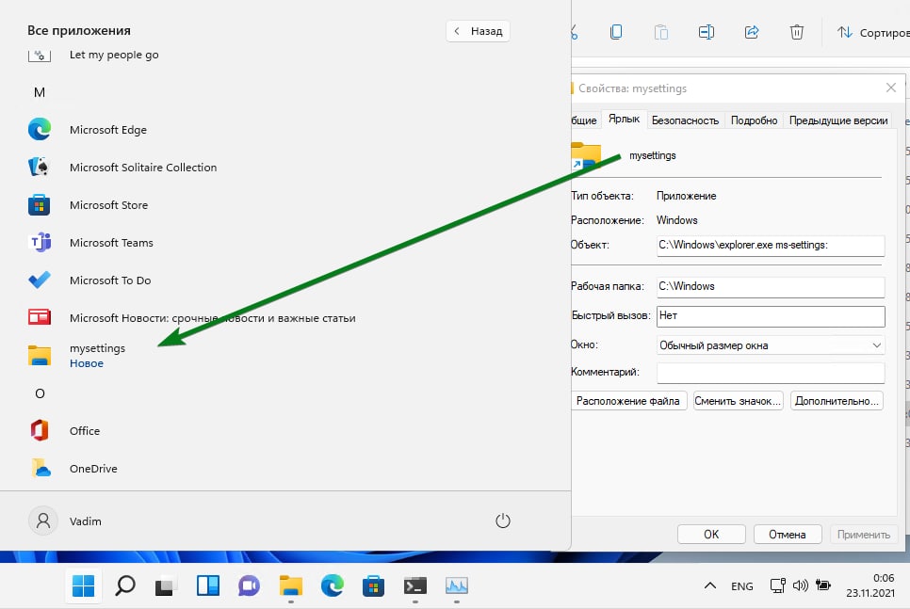
Task: Click the Rename icon in Explorer toolbar
Action: 707,32
